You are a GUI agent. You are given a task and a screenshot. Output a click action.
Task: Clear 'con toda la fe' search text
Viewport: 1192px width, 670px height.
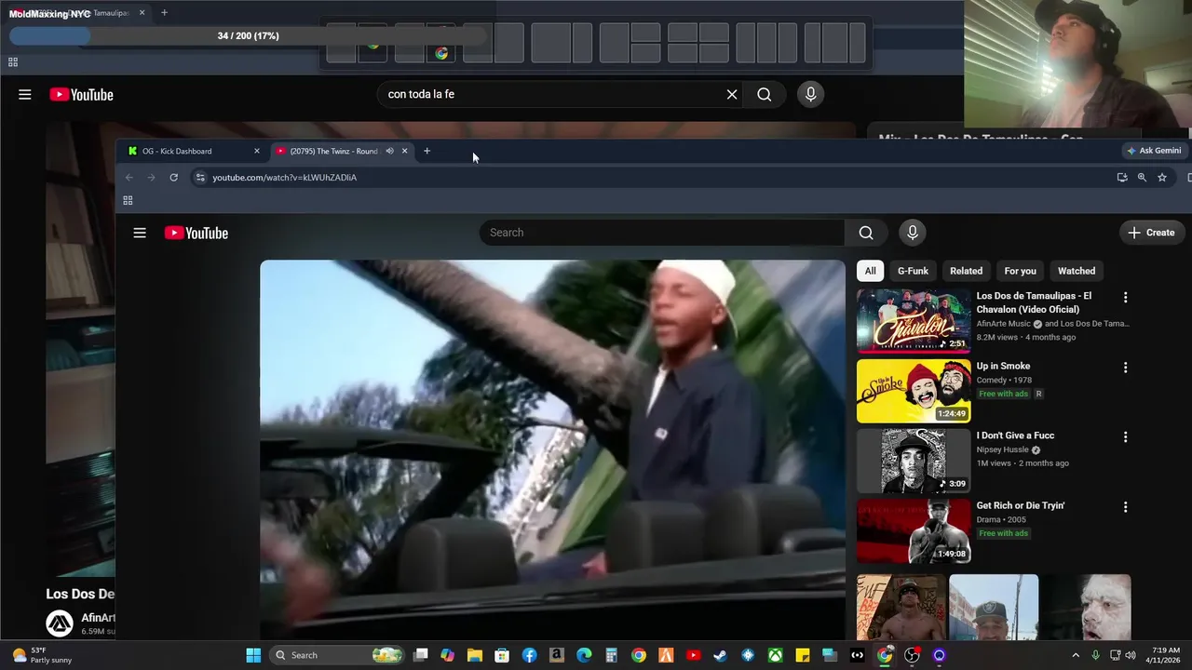click(732, 94)
